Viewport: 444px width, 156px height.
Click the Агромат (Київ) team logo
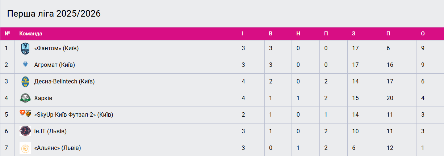(25, 65)
